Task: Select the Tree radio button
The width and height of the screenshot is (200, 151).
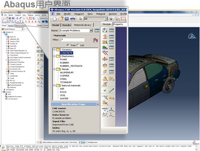Action: tap(68, 45)
